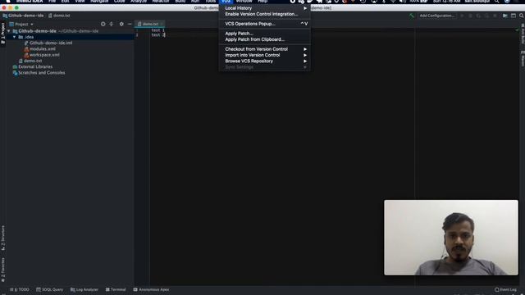Click the Project view dropdown
Image resolution: width=525 pixels, height=295 pixels.
click(x=22, y=24)
